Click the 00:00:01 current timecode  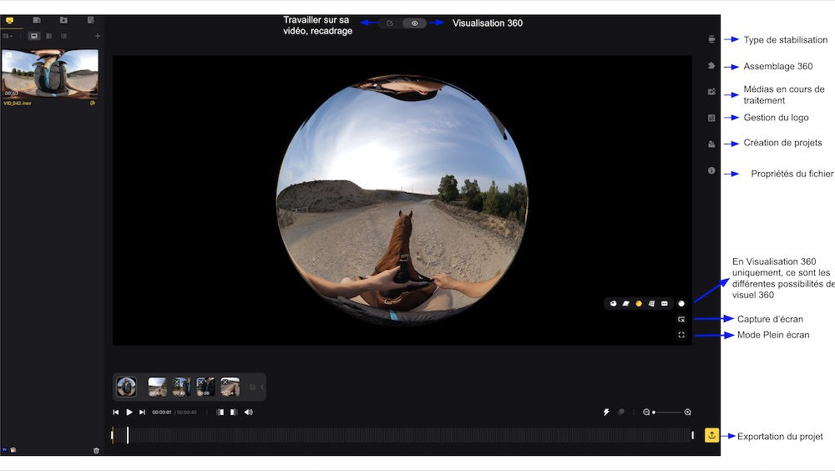(x=162, y=413)
